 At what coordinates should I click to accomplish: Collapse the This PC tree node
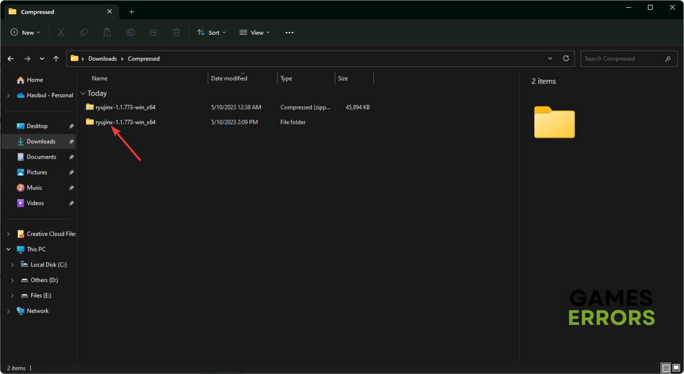point(9,249)
